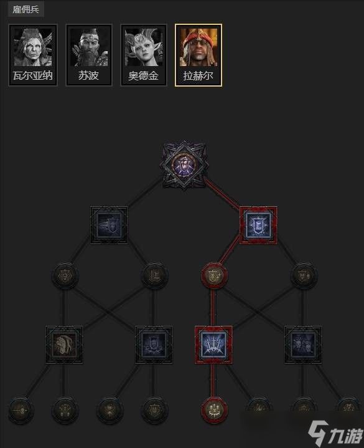This screenshot has width=364, height=448.
Task: Click the rightmost round passive in second row
Action: click(304, 275)
